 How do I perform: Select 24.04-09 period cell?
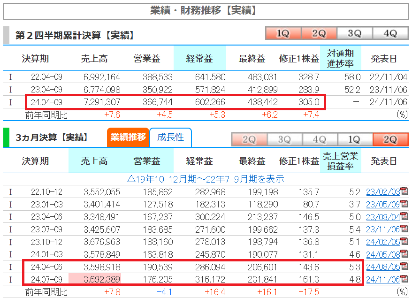pyautogui.click(x=46, y=102)
